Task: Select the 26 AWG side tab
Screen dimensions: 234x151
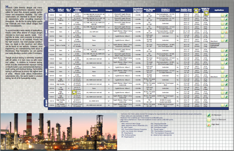Action: click(x=46, y=102)
